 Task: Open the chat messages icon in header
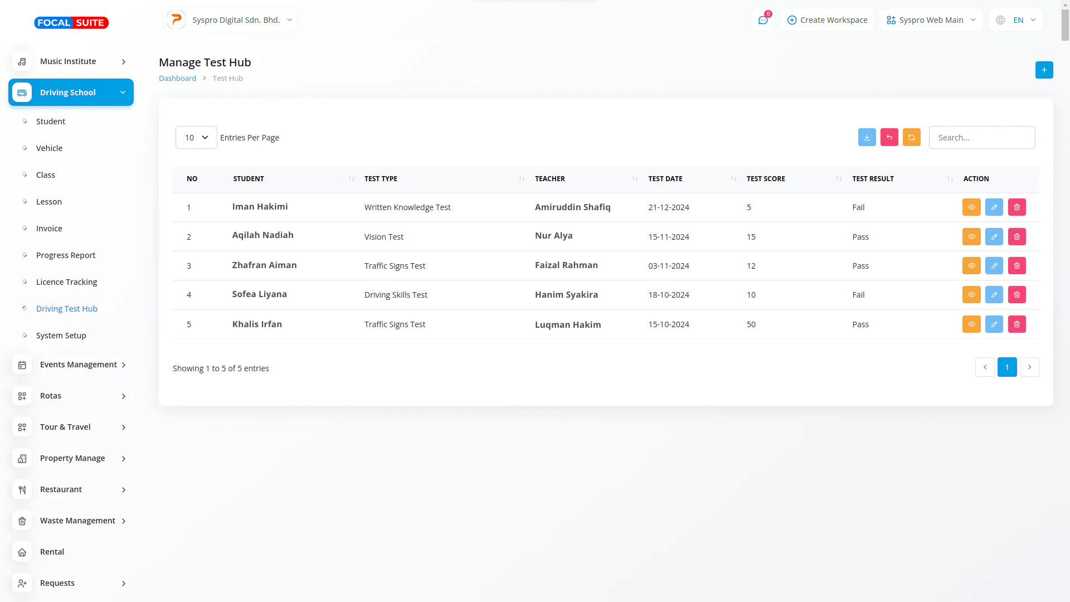(x=763, y=20)
